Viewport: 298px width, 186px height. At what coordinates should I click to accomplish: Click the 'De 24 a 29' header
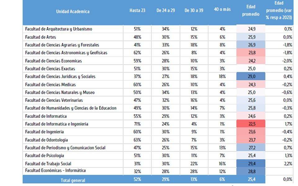[x=165, y=10]
